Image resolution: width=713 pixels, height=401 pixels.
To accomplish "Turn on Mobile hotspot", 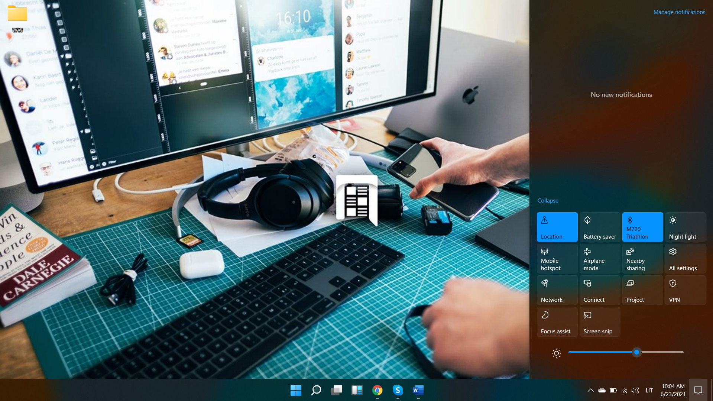I will pos(557,259).
